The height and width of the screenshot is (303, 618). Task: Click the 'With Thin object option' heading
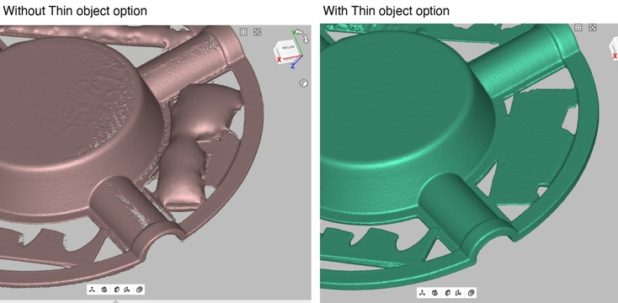pyautogui.click(x=386, y=11)
